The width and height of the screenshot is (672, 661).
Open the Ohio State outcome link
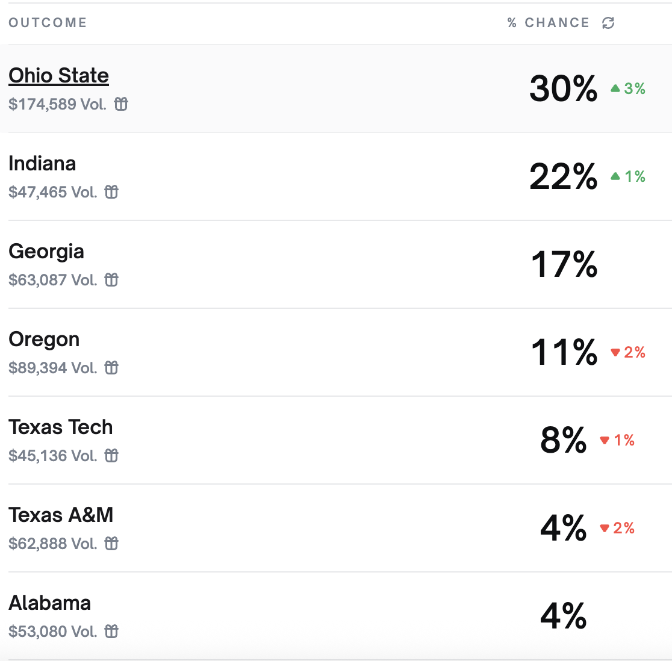(58, 75)
